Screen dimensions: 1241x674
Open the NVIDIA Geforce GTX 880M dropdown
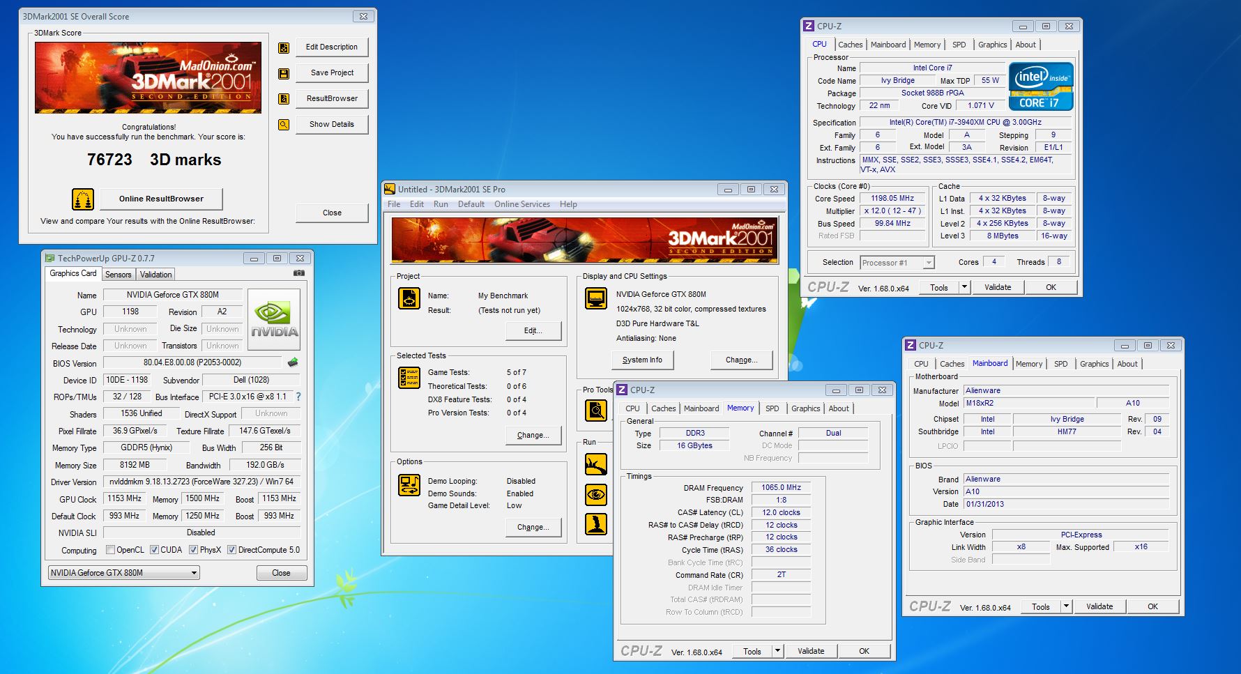[x=124, y=573]
